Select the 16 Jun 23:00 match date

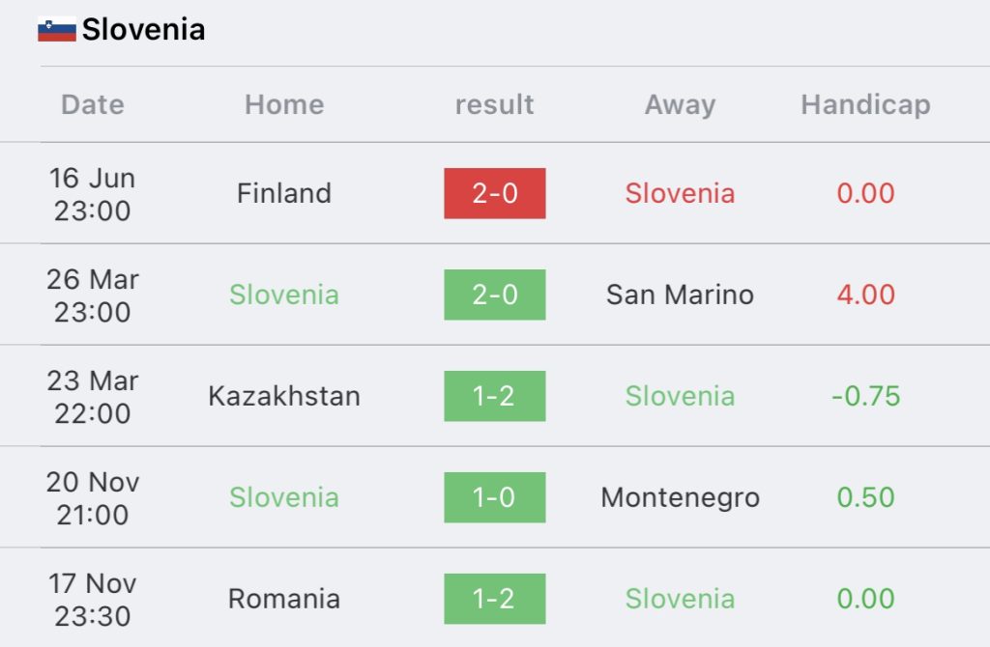coord(92,193)
